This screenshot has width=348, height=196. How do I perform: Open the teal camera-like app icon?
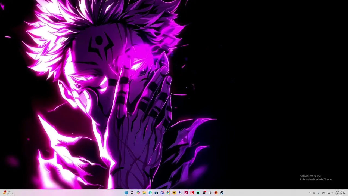click(198, 193)
